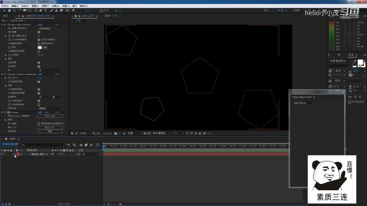Open the 效果(T) Effects menu
367x206 pixels.
tap(45, 6)
